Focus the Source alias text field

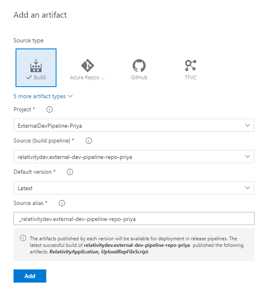134,218
